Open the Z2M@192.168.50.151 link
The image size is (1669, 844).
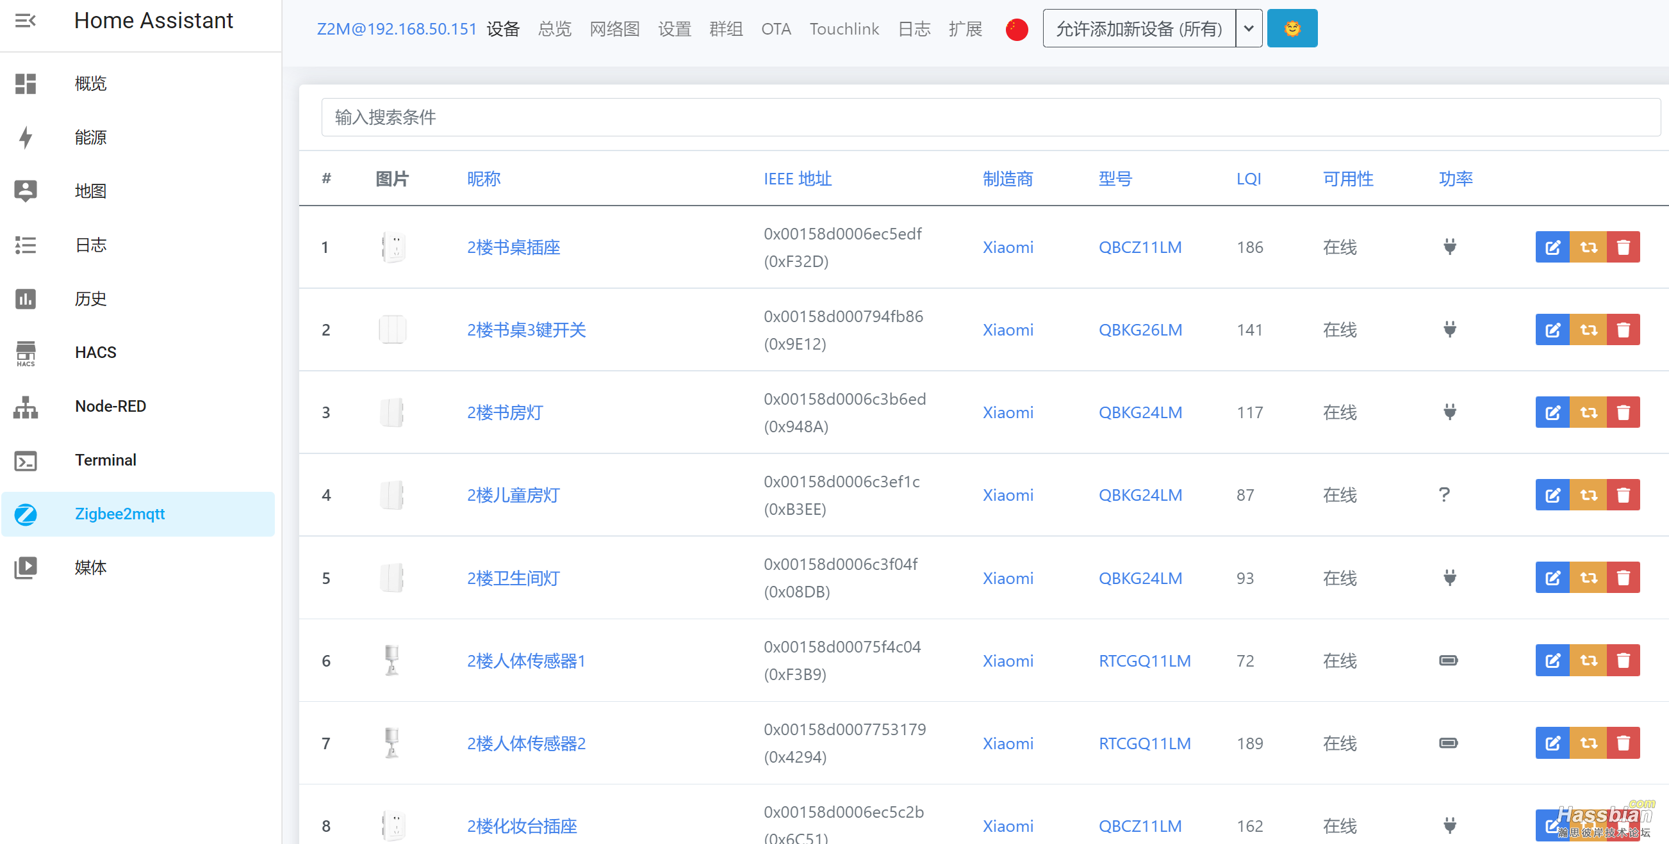click(397, 29)
